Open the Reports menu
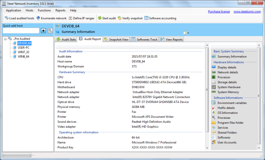 pos(60,10)
